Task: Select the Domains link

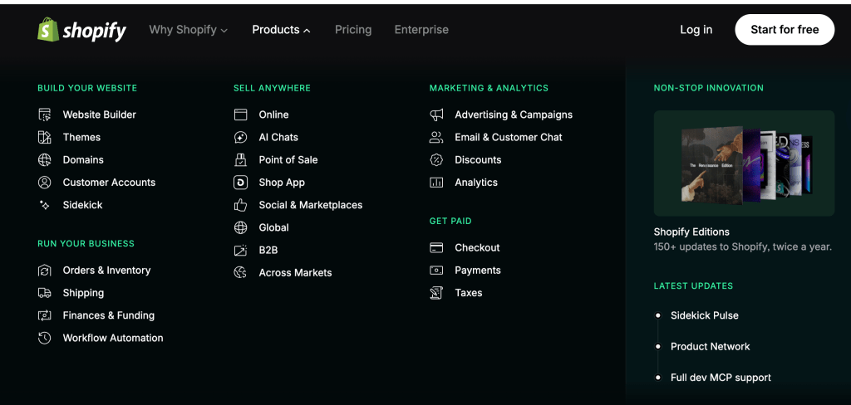Action: tap(83, 160)
